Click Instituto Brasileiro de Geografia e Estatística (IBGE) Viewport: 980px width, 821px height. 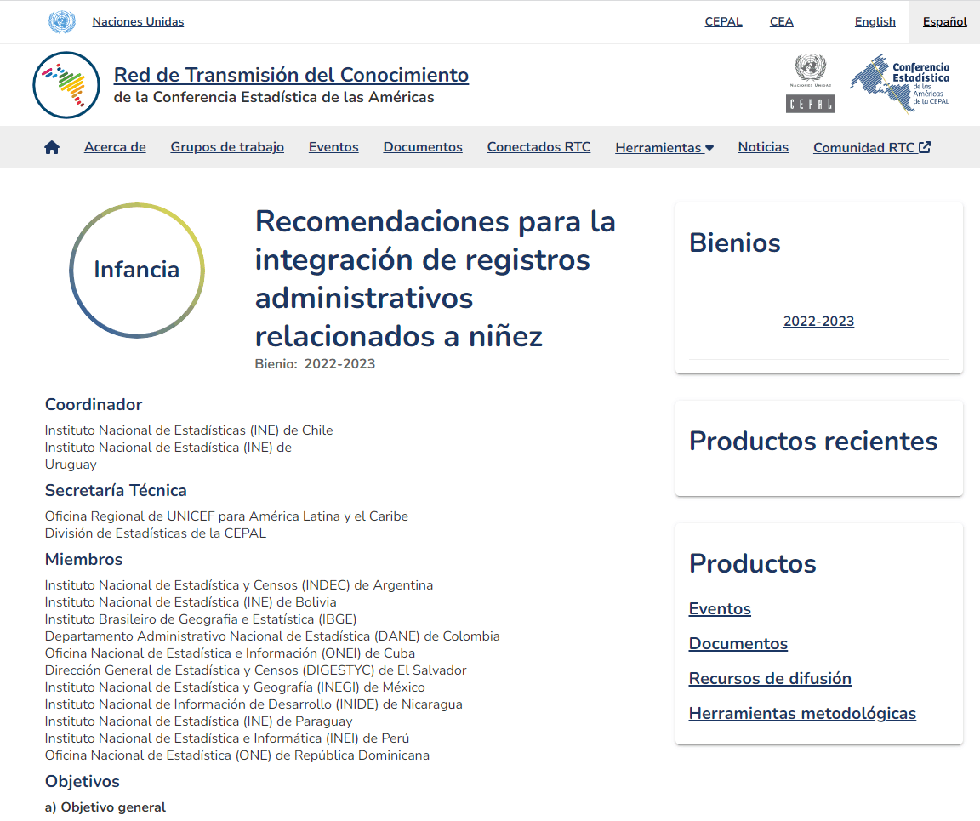tap(201, 619)
